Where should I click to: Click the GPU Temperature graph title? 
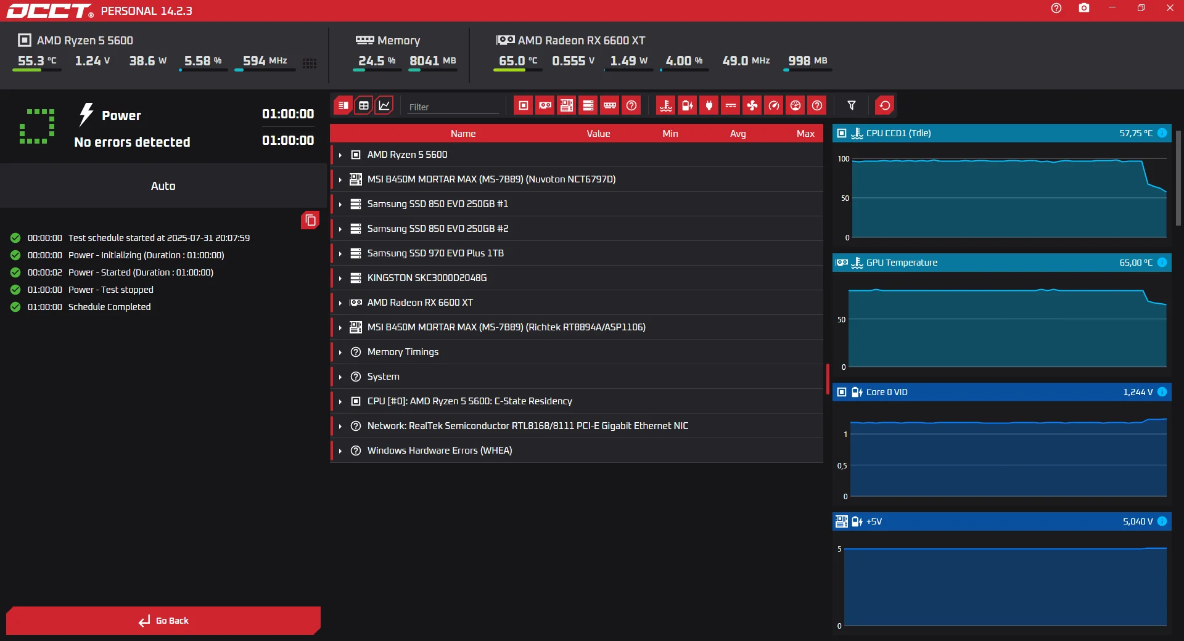click(902, 263)
